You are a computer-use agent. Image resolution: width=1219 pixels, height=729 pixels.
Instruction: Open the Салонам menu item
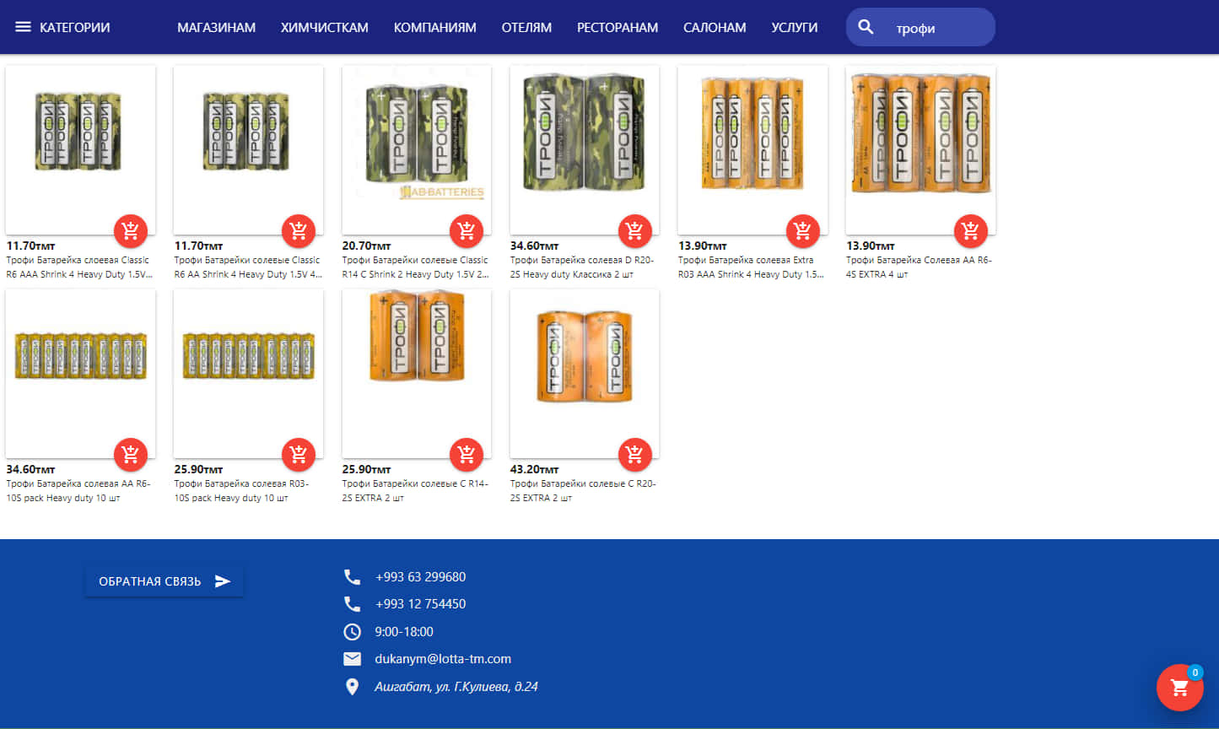pyautogui.click(x=715, y=27)
